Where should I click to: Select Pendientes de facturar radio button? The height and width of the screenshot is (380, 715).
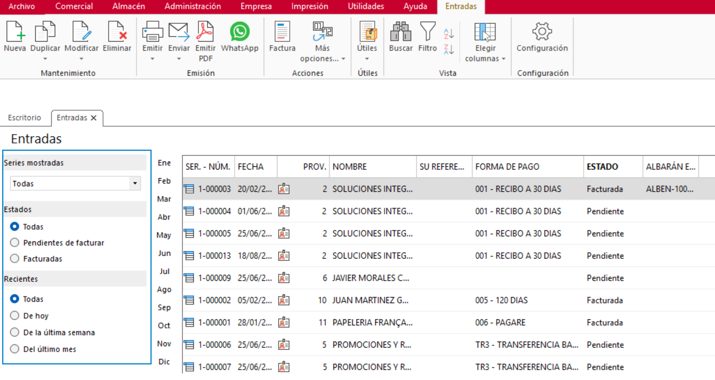[15, 243]
